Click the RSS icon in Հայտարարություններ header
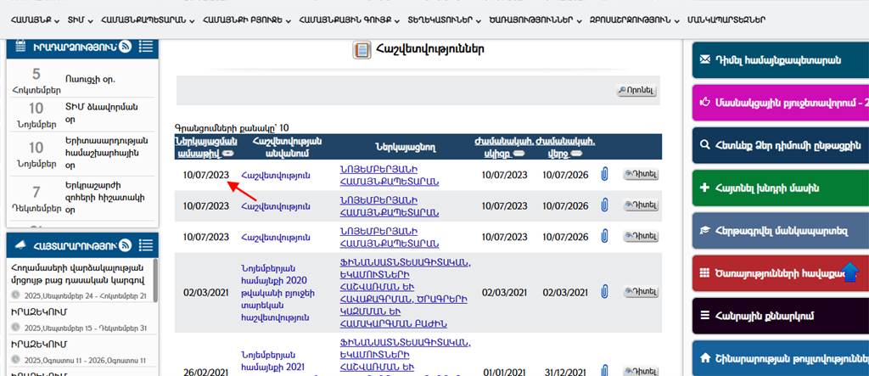 (125, 244)
